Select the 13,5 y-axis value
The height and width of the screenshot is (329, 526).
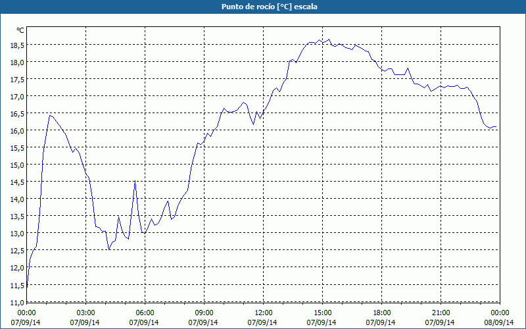17,216
